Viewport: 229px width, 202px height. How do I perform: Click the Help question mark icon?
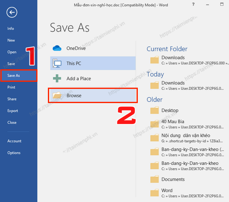click(x=193, y=5)
